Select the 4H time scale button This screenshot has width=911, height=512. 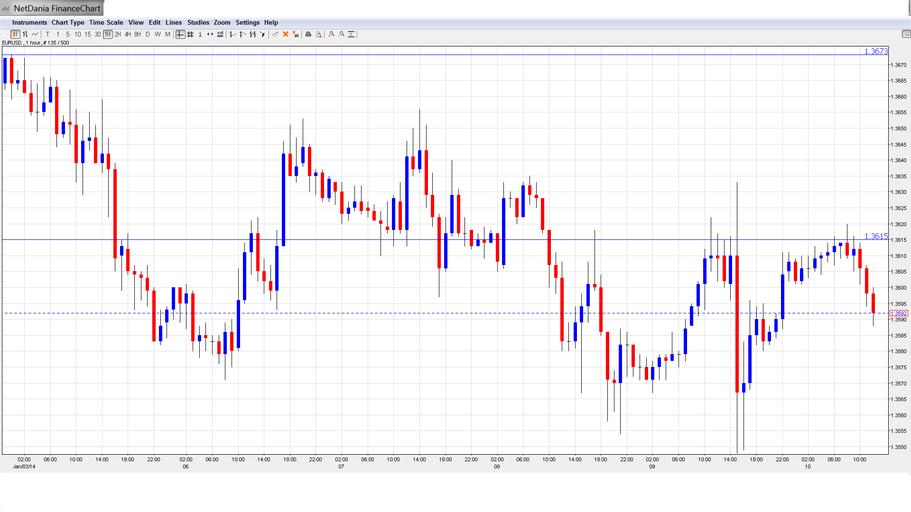click(x=128, y=34)
